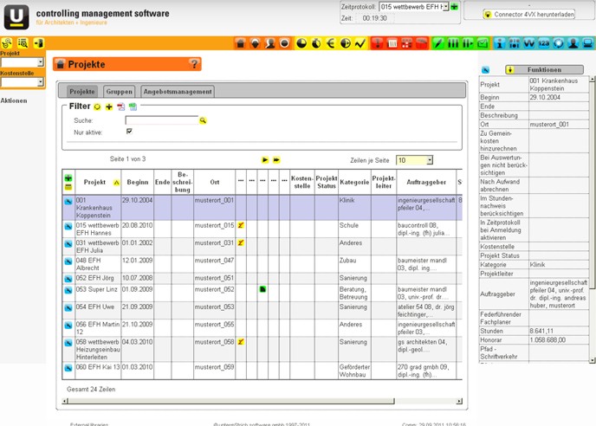This screenshot has width=596, height=426.
Task: Open the list search icon at top left
Action: point(23,43)
